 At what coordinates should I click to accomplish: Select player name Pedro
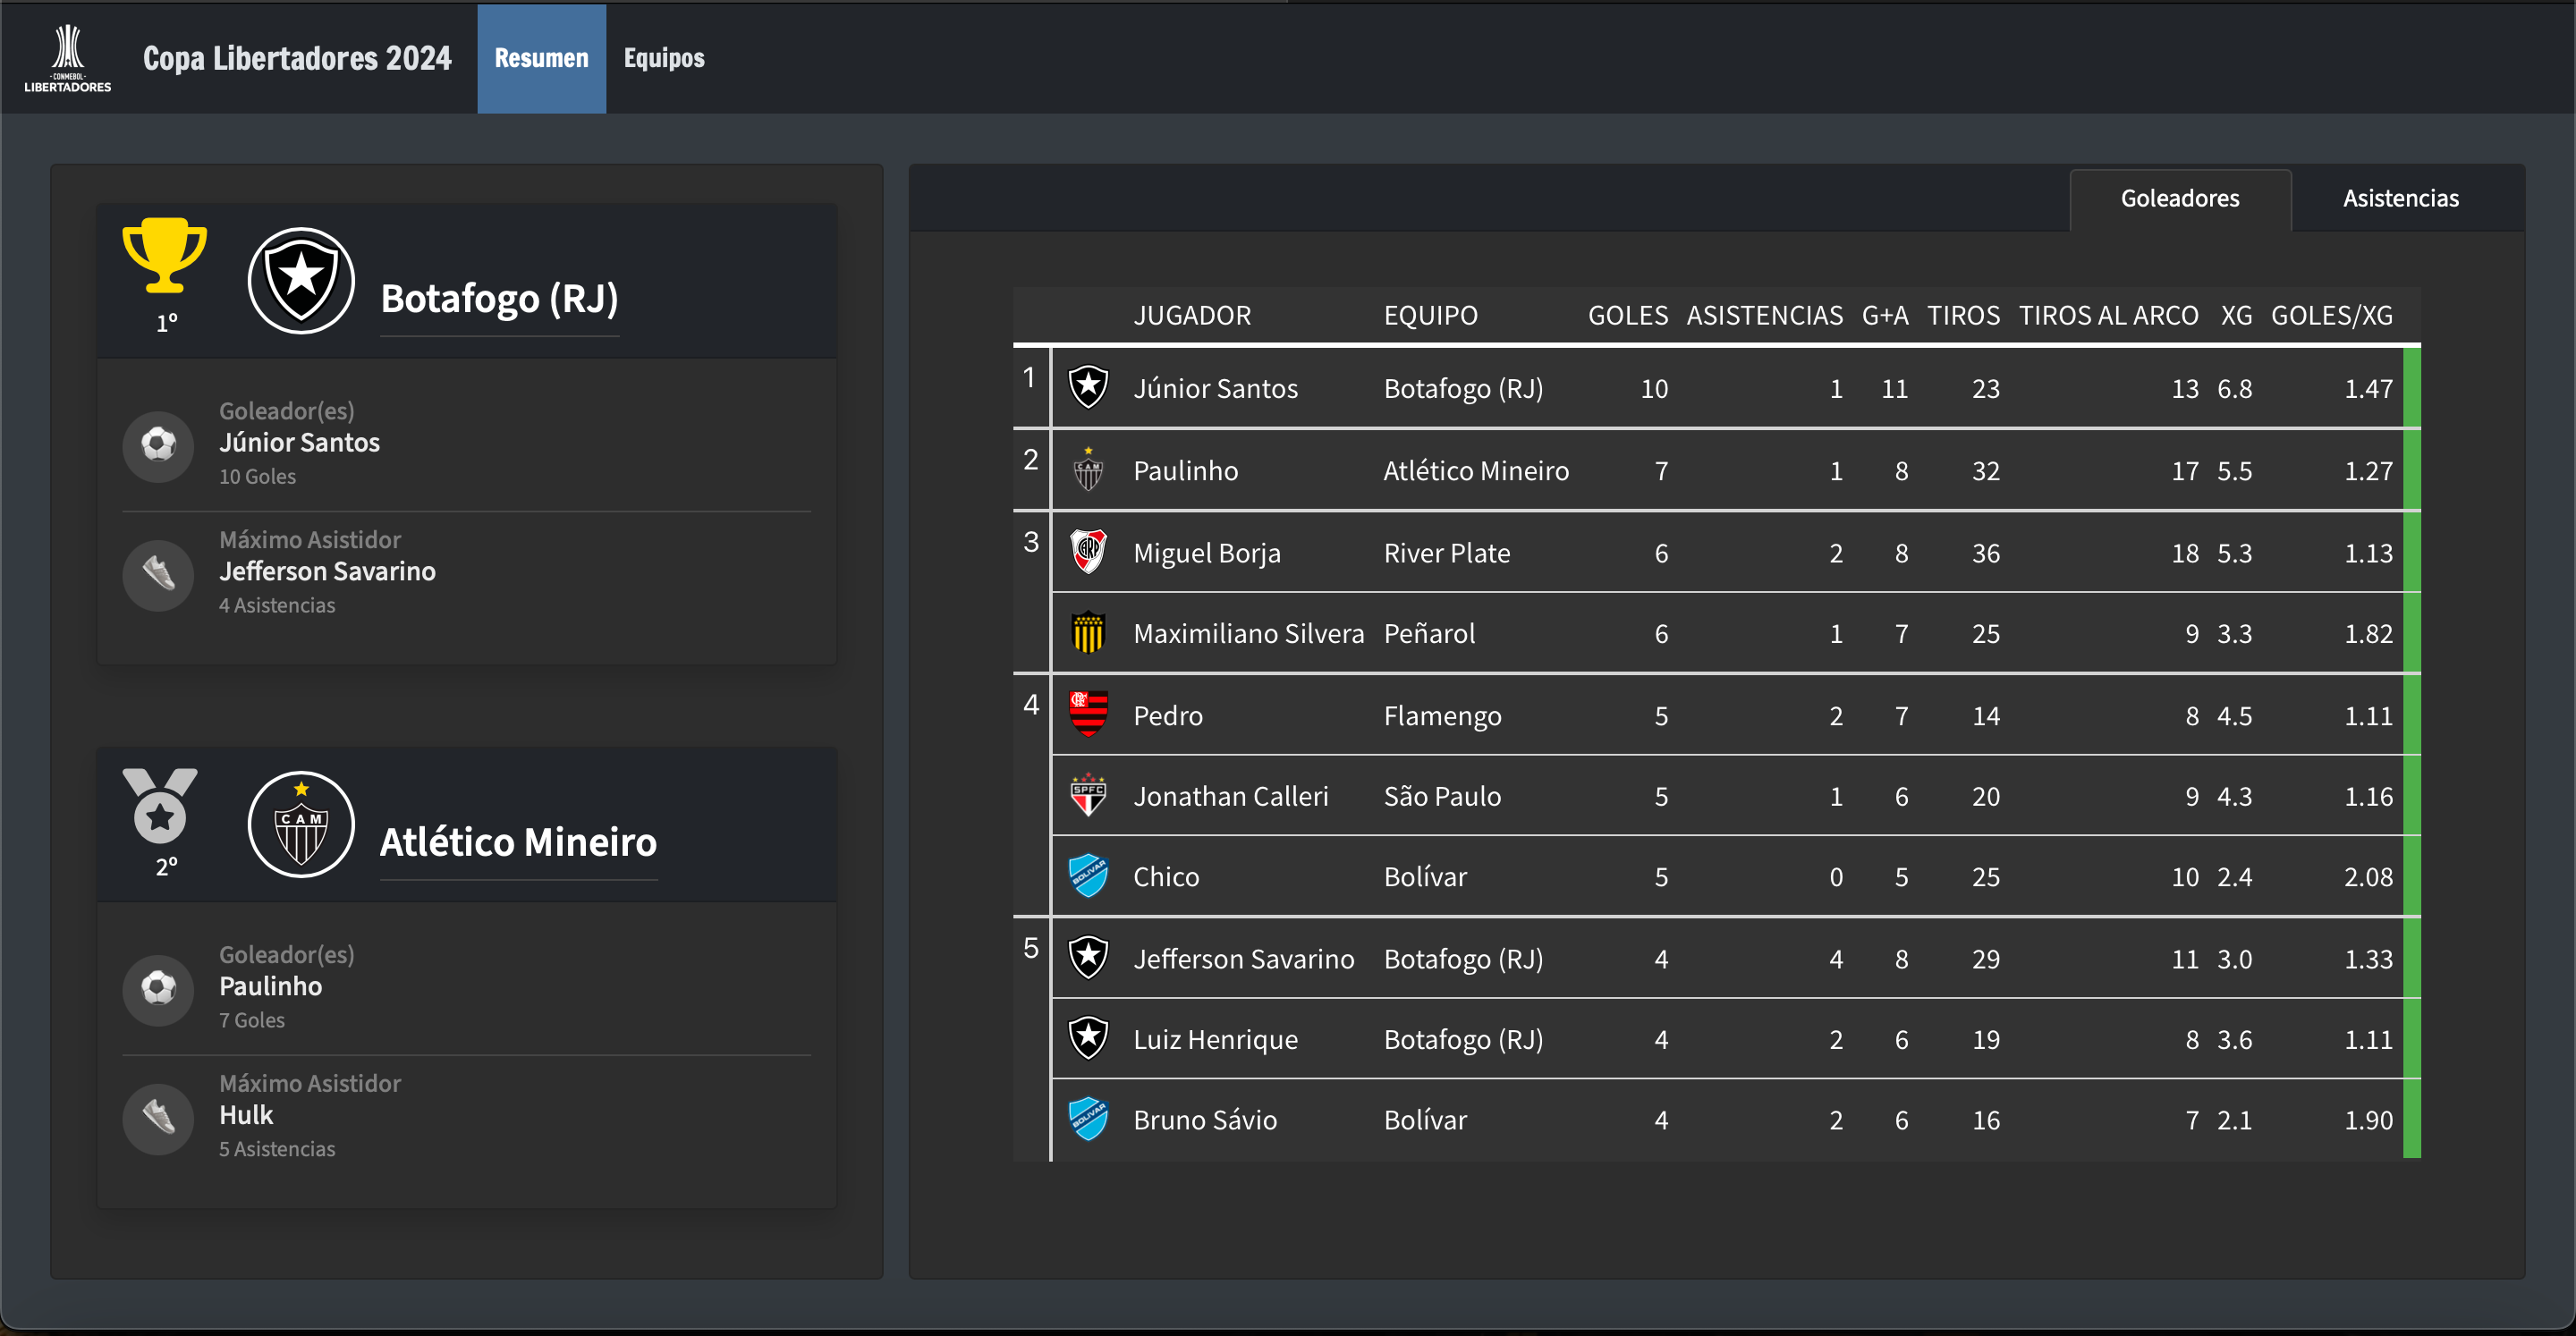pyautogui.click(x=1167, y=716)
